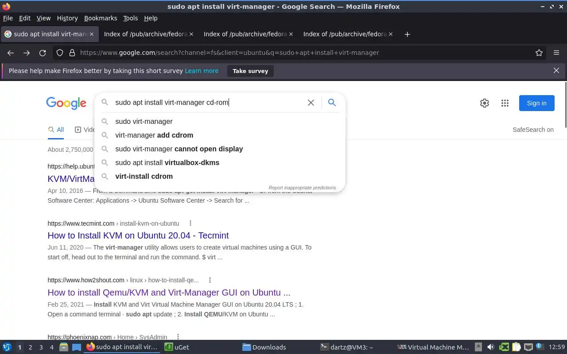567x354 pixels.
Task: Reload the current Google search page
Action: (43, 53)
